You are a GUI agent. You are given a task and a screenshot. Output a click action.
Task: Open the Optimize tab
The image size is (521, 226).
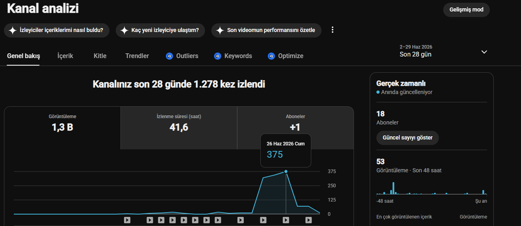(286, 56)
